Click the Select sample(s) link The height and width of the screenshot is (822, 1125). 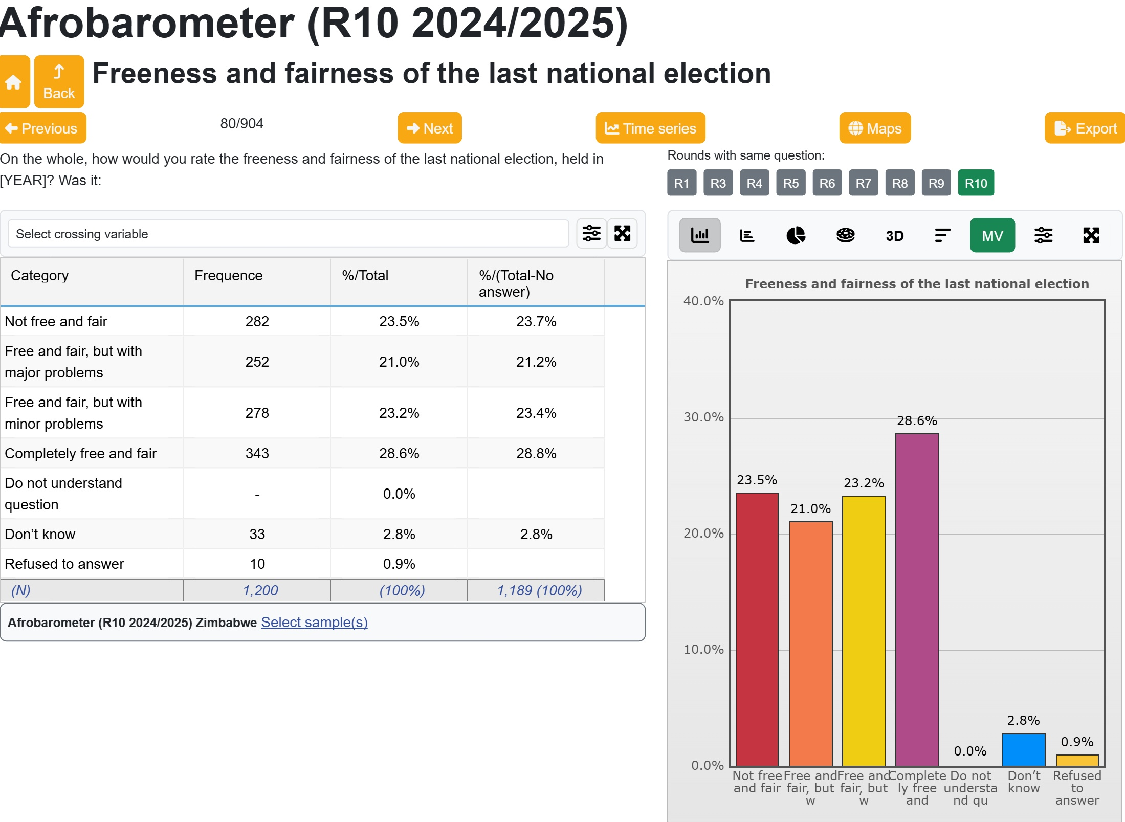coord(314,622)
